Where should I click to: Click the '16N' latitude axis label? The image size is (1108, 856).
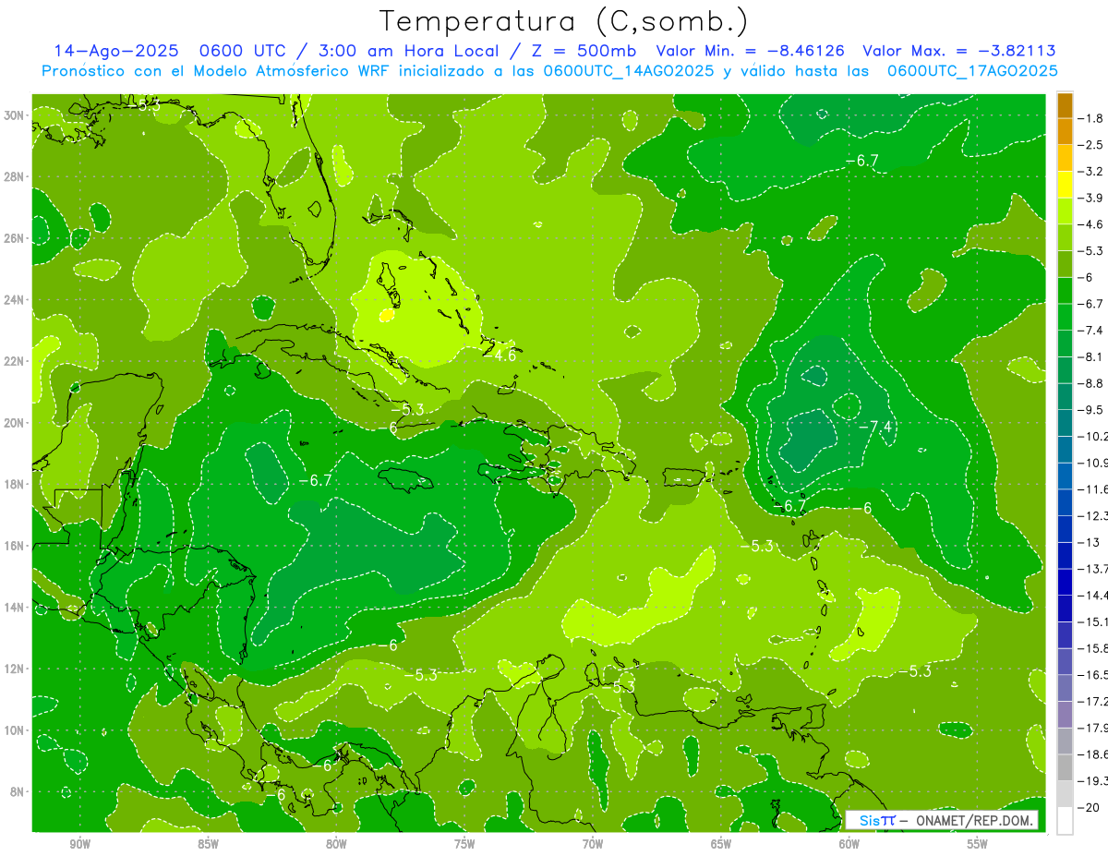point(16,546)
